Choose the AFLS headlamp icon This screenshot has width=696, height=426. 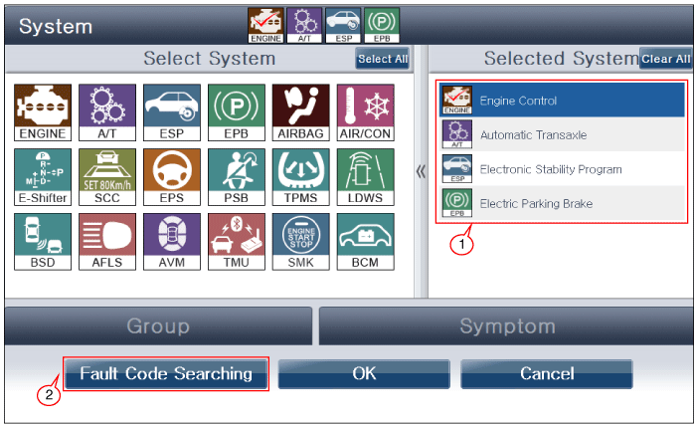click(107, 242)
